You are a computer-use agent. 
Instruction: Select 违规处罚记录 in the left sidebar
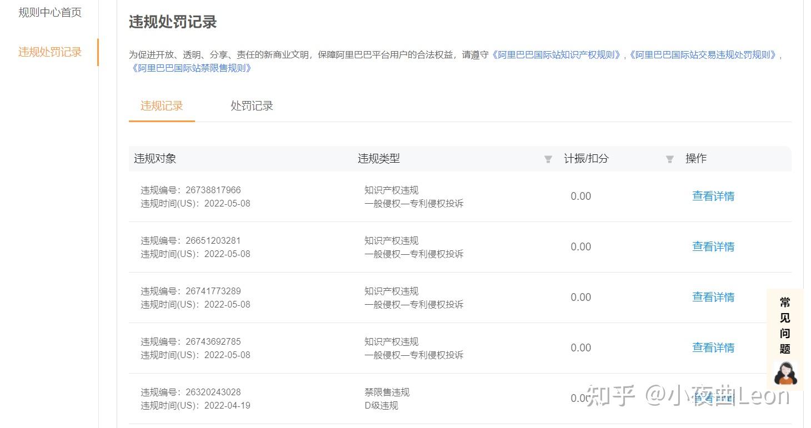click(x=50, y=52)
